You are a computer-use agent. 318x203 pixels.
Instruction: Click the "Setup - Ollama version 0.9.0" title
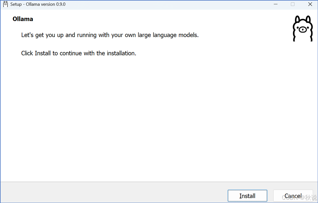pos(38,4)
